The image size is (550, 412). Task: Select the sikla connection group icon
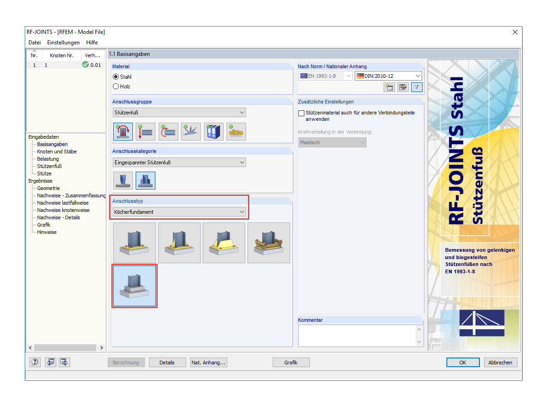coord(236,132)
